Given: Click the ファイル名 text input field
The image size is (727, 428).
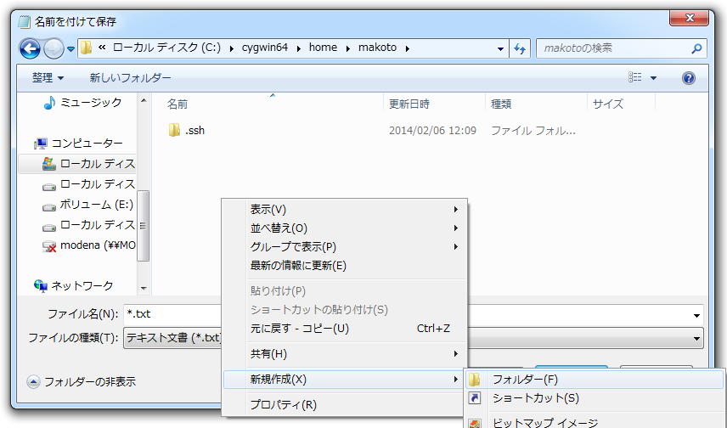Looking at the screenshot, I should (170, 313).
